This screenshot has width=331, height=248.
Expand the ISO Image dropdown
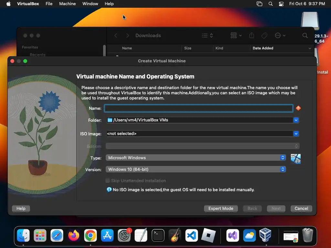296,134
